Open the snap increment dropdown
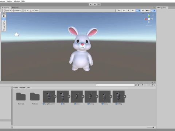 pos(36,11)
